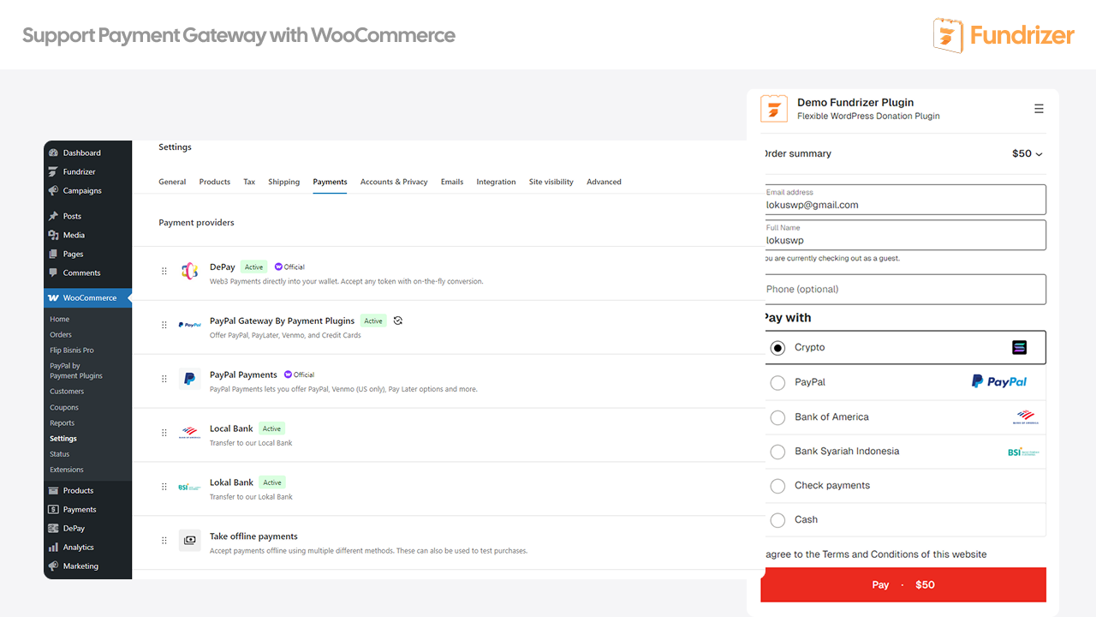Open WooCommerce Orders submenu link
This screenshot has width=1096, height=617.
coord(61,334)
